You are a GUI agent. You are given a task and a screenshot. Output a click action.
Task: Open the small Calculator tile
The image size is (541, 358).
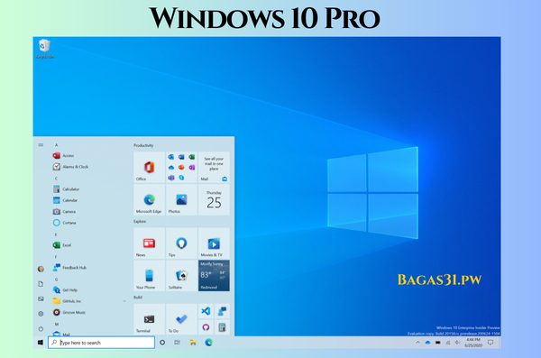(222, 327)
